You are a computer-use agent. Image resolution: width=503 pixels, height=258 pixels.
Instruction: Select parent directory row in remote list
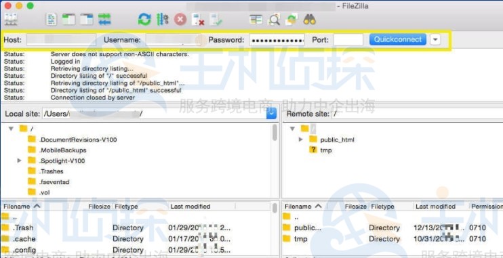393,217
